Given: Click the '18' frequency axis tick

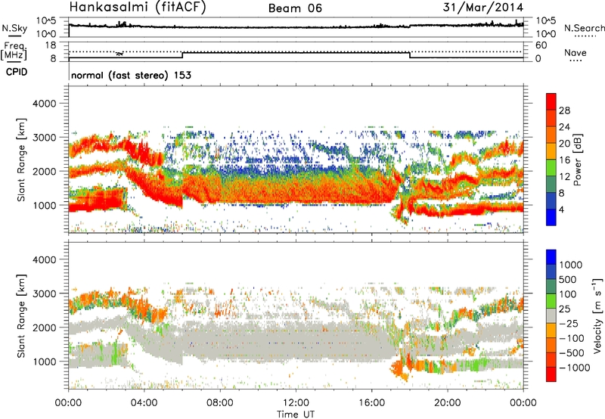Looking at the screenshot, I should tap(50, 45).
